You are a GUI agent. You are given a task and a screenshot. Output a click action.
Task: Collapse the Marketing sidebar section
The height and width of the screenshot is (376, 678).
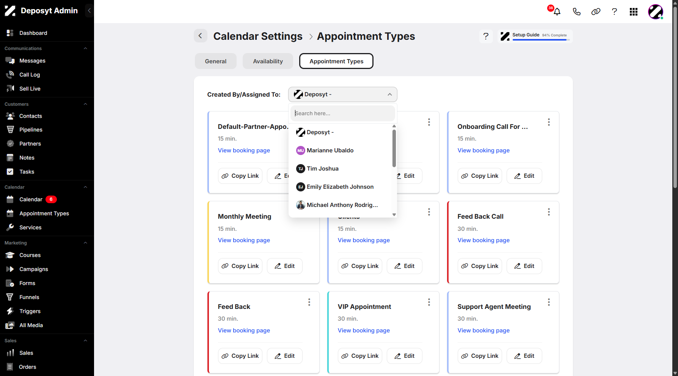click(85, 243)
